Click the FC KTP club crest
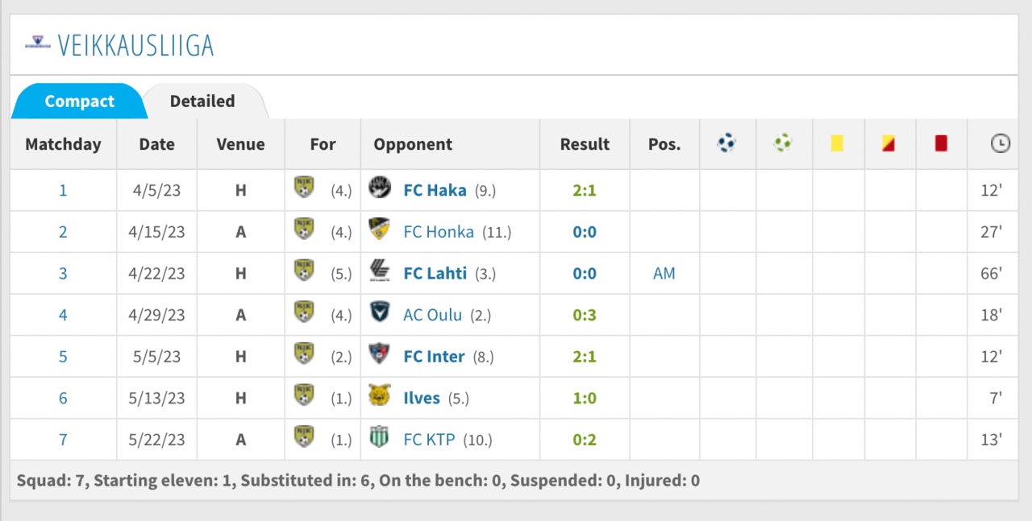 (379, 438)
